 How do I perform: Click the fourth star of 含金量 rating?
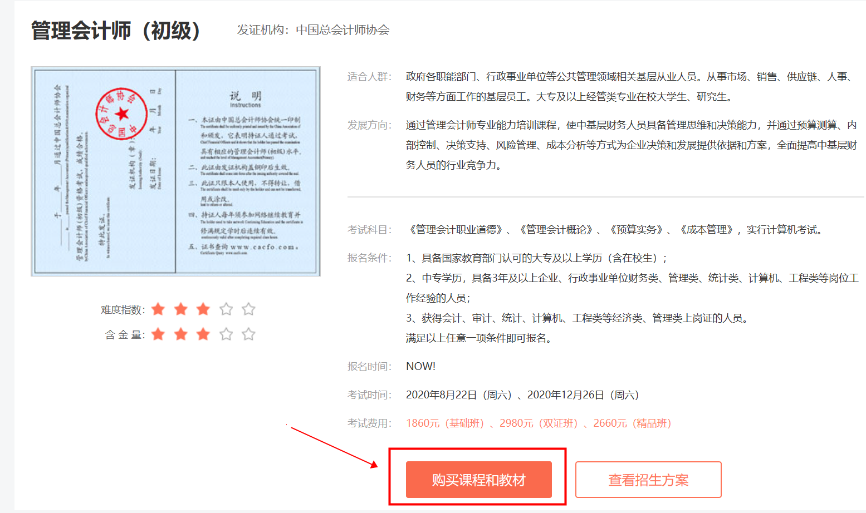[x=226, y=334]
